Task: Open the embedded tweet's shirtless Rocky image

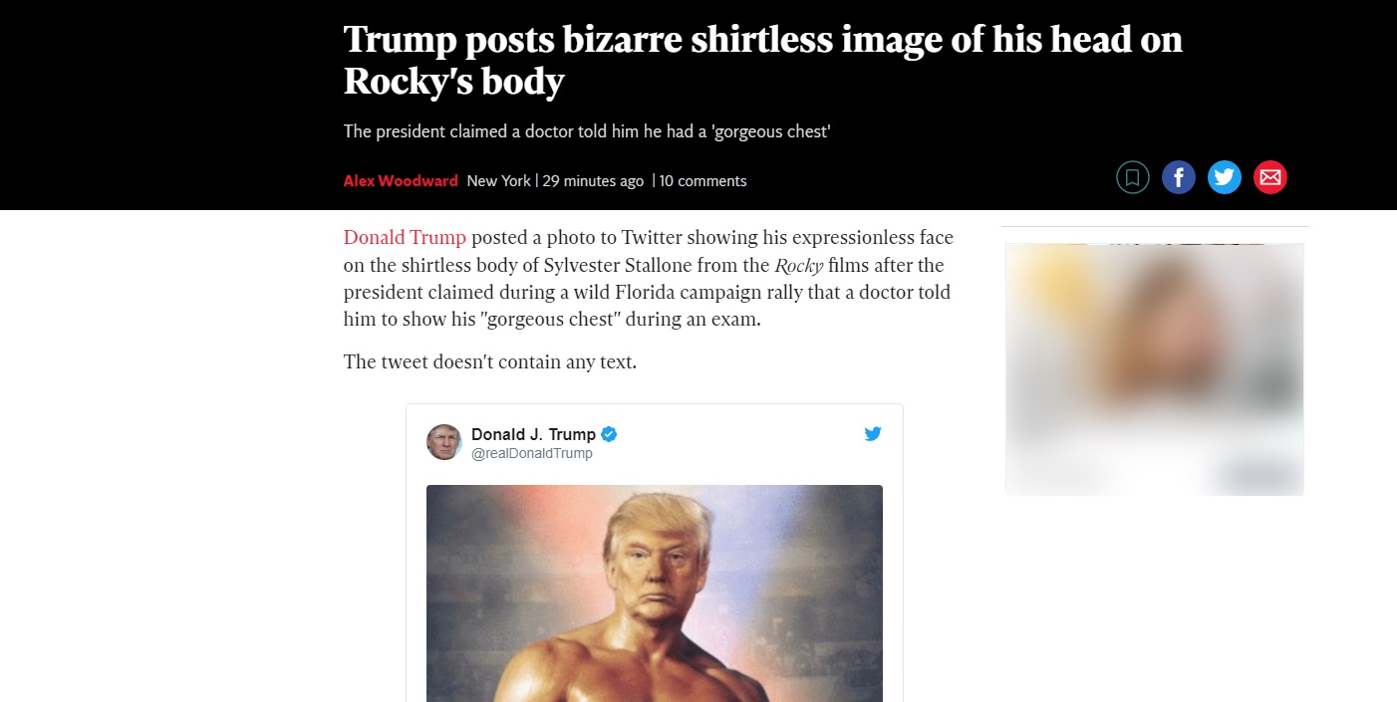Action: point(655,593)
